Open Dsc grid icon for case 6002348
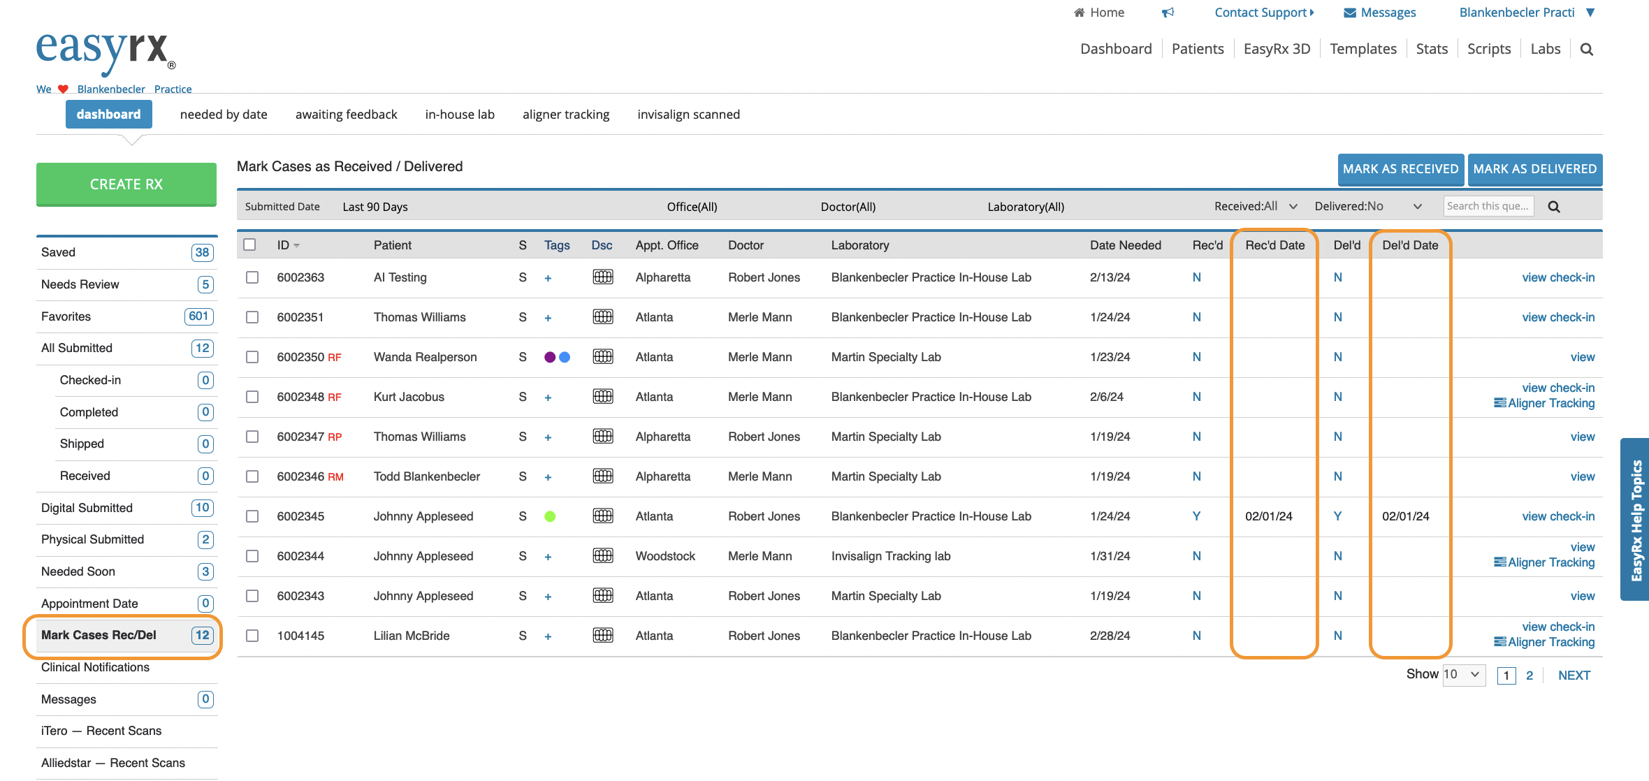Viewport: 1649px width, 781px height. click(x=603, y=397)
